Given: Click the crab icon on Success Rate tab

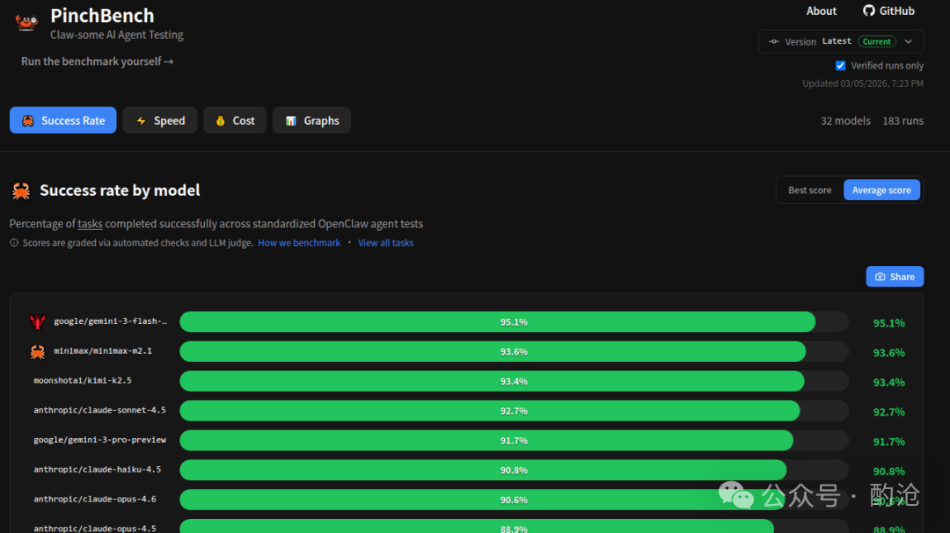Looking at the screenshot, I should point(28,120).
